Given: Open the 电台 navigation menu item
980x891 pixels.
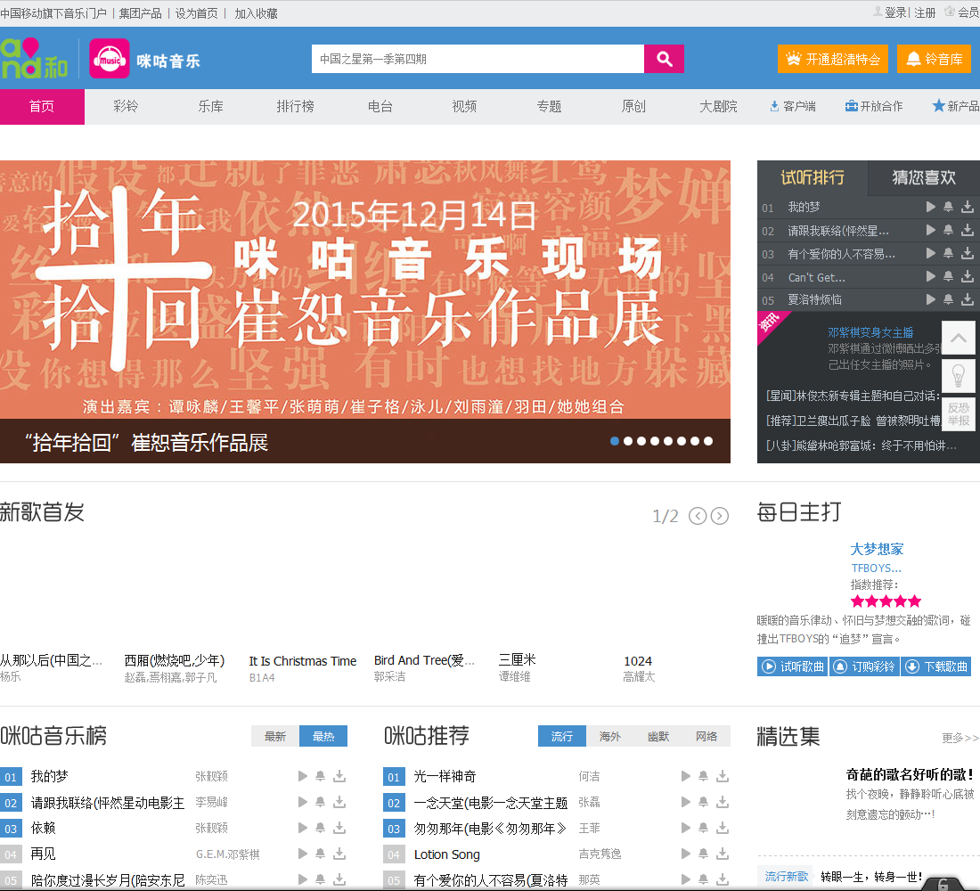Looking at the screenshot, I should click(380, 106).
